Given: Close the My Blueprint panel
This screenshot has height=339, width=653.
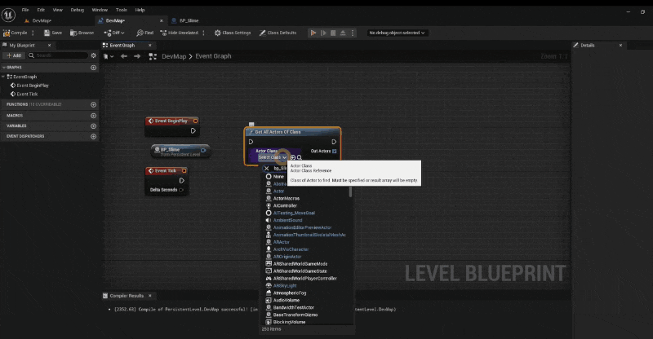Looking at the screenshot, I should click(x=49, y=46).
